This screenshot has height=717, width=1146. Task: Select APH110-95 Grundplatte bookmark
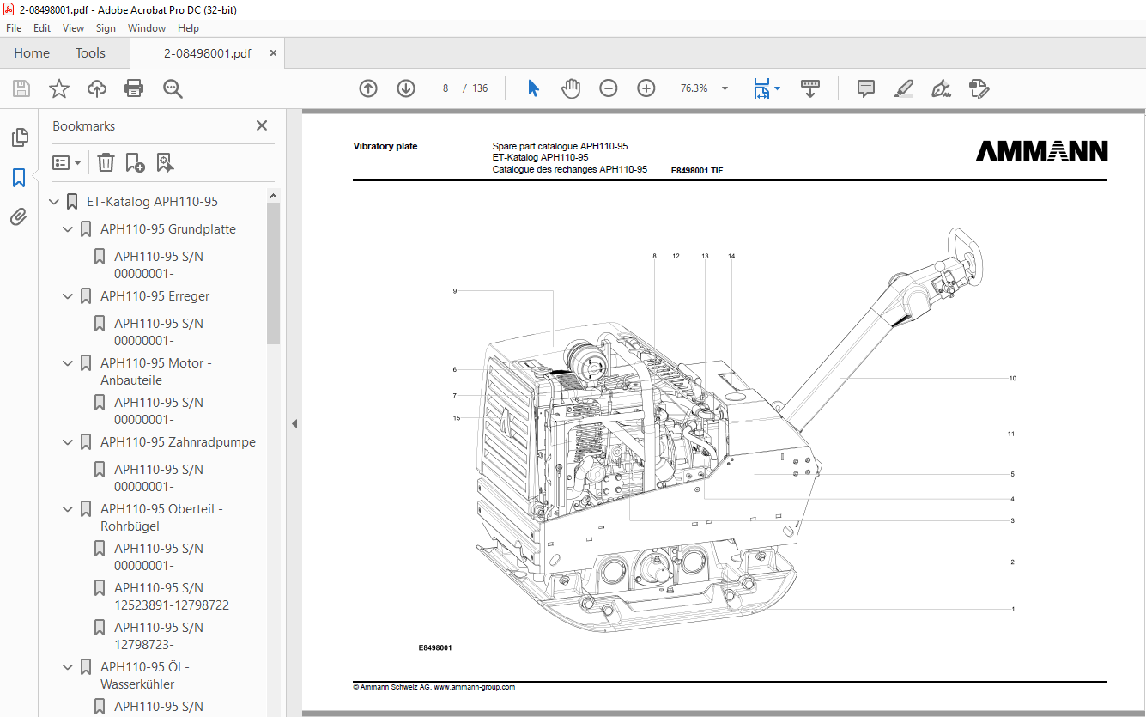click(x=167, y=229)
